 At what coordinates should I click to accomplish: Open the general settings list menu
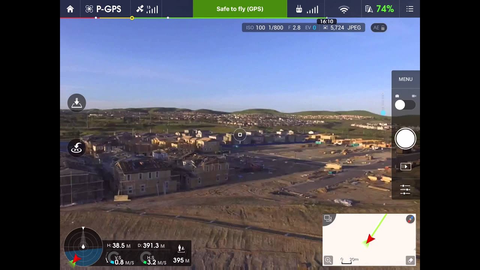(x=410, y=9)
